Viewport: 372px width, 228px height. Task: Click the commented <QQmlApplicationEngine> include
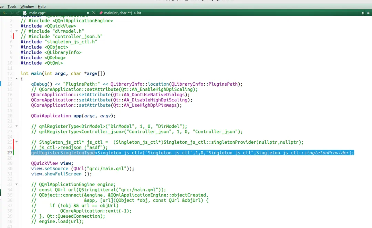point(67,21)
